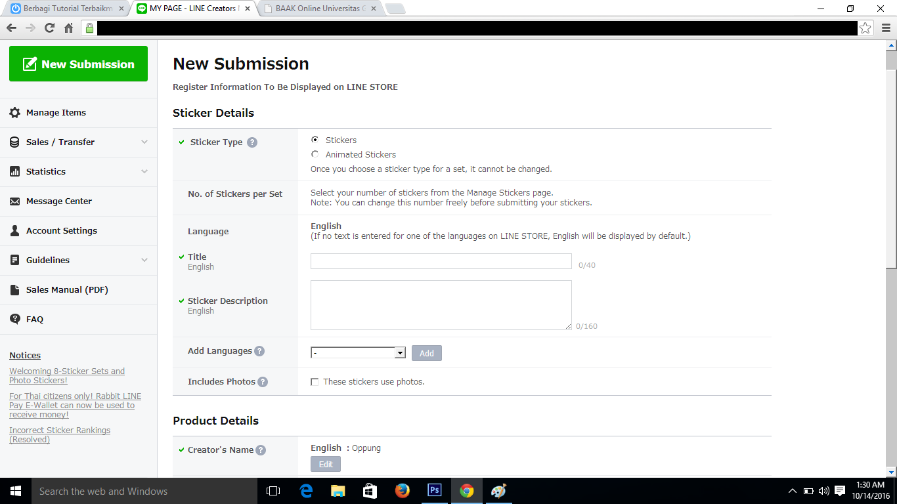Open the Windows Store taskbar icon

point(370,491)
